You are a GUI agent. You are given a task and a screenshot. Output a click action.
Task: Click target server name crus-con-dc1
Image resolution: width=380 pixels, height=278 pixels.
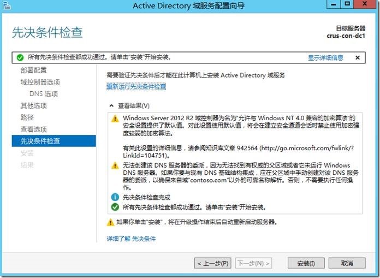click(346, 36)
